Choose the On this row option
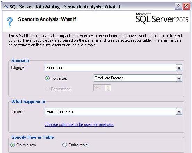The width and height of the screenshot is (192, 153). [x=12, y=145]
